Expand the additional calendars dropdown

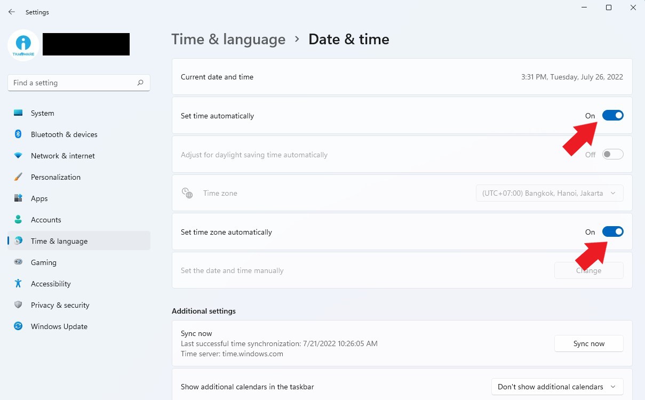(557, 387)
